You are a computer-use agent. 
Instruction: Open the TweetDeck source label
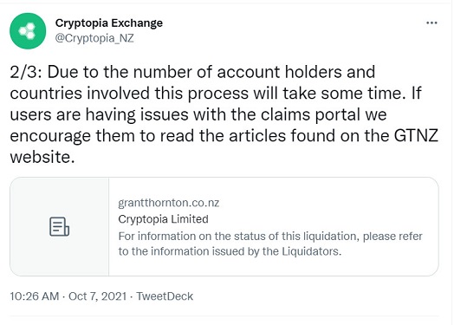(x=165, y=296)
